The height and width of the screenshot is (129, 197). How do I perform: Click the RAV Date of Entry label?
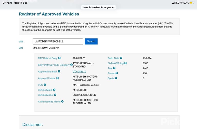pos(48,58)
